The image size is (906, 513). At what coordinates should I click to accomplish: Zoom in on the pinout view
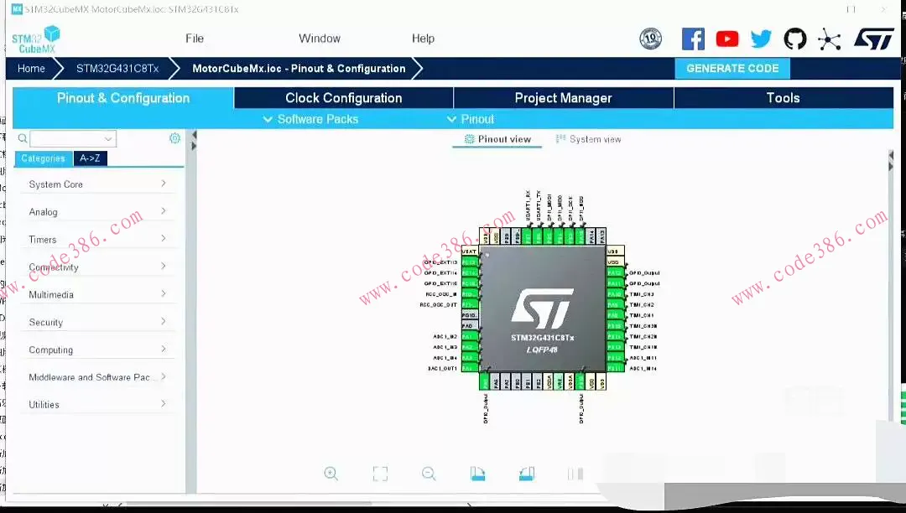pyautogui.click(x=331, y=474)
